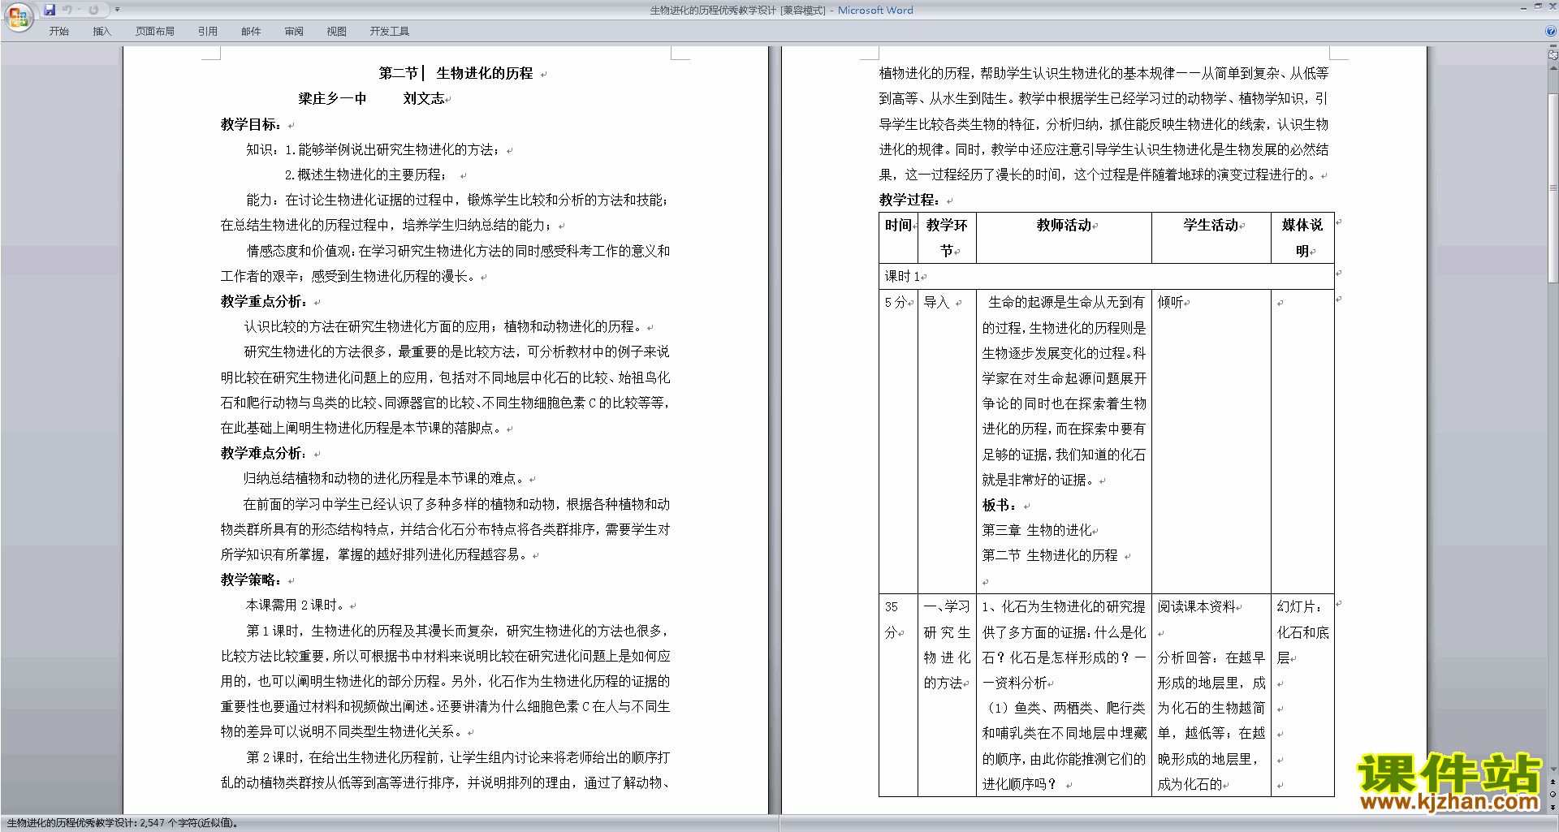Viewport: 1559px width, 832px height.
Task: Open the 开始 ribbon tab
Action: coord(58,32)
